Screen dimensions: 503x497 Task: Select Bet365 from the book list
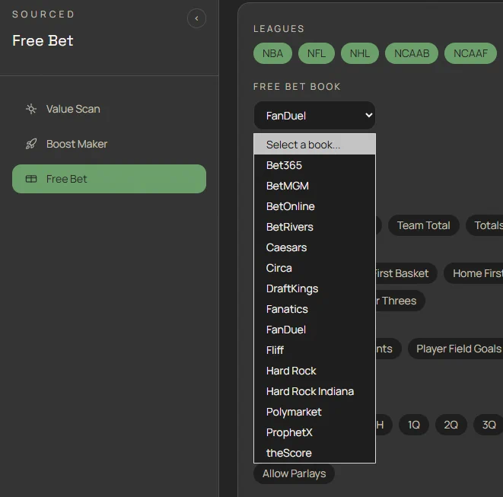point(314,165)
